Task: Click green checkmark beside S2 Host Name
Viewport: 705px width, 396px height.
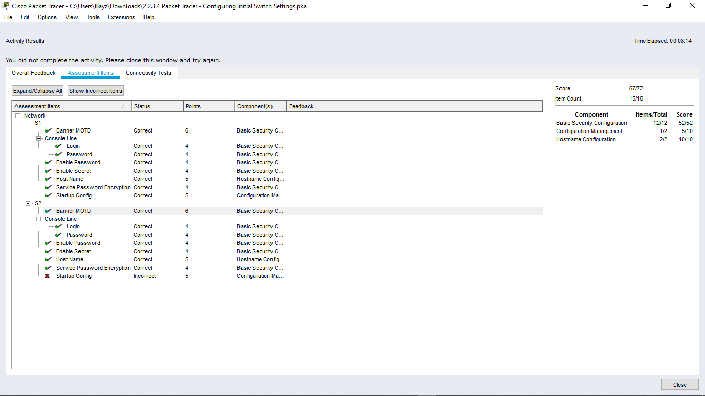Action: pos(48,259)
